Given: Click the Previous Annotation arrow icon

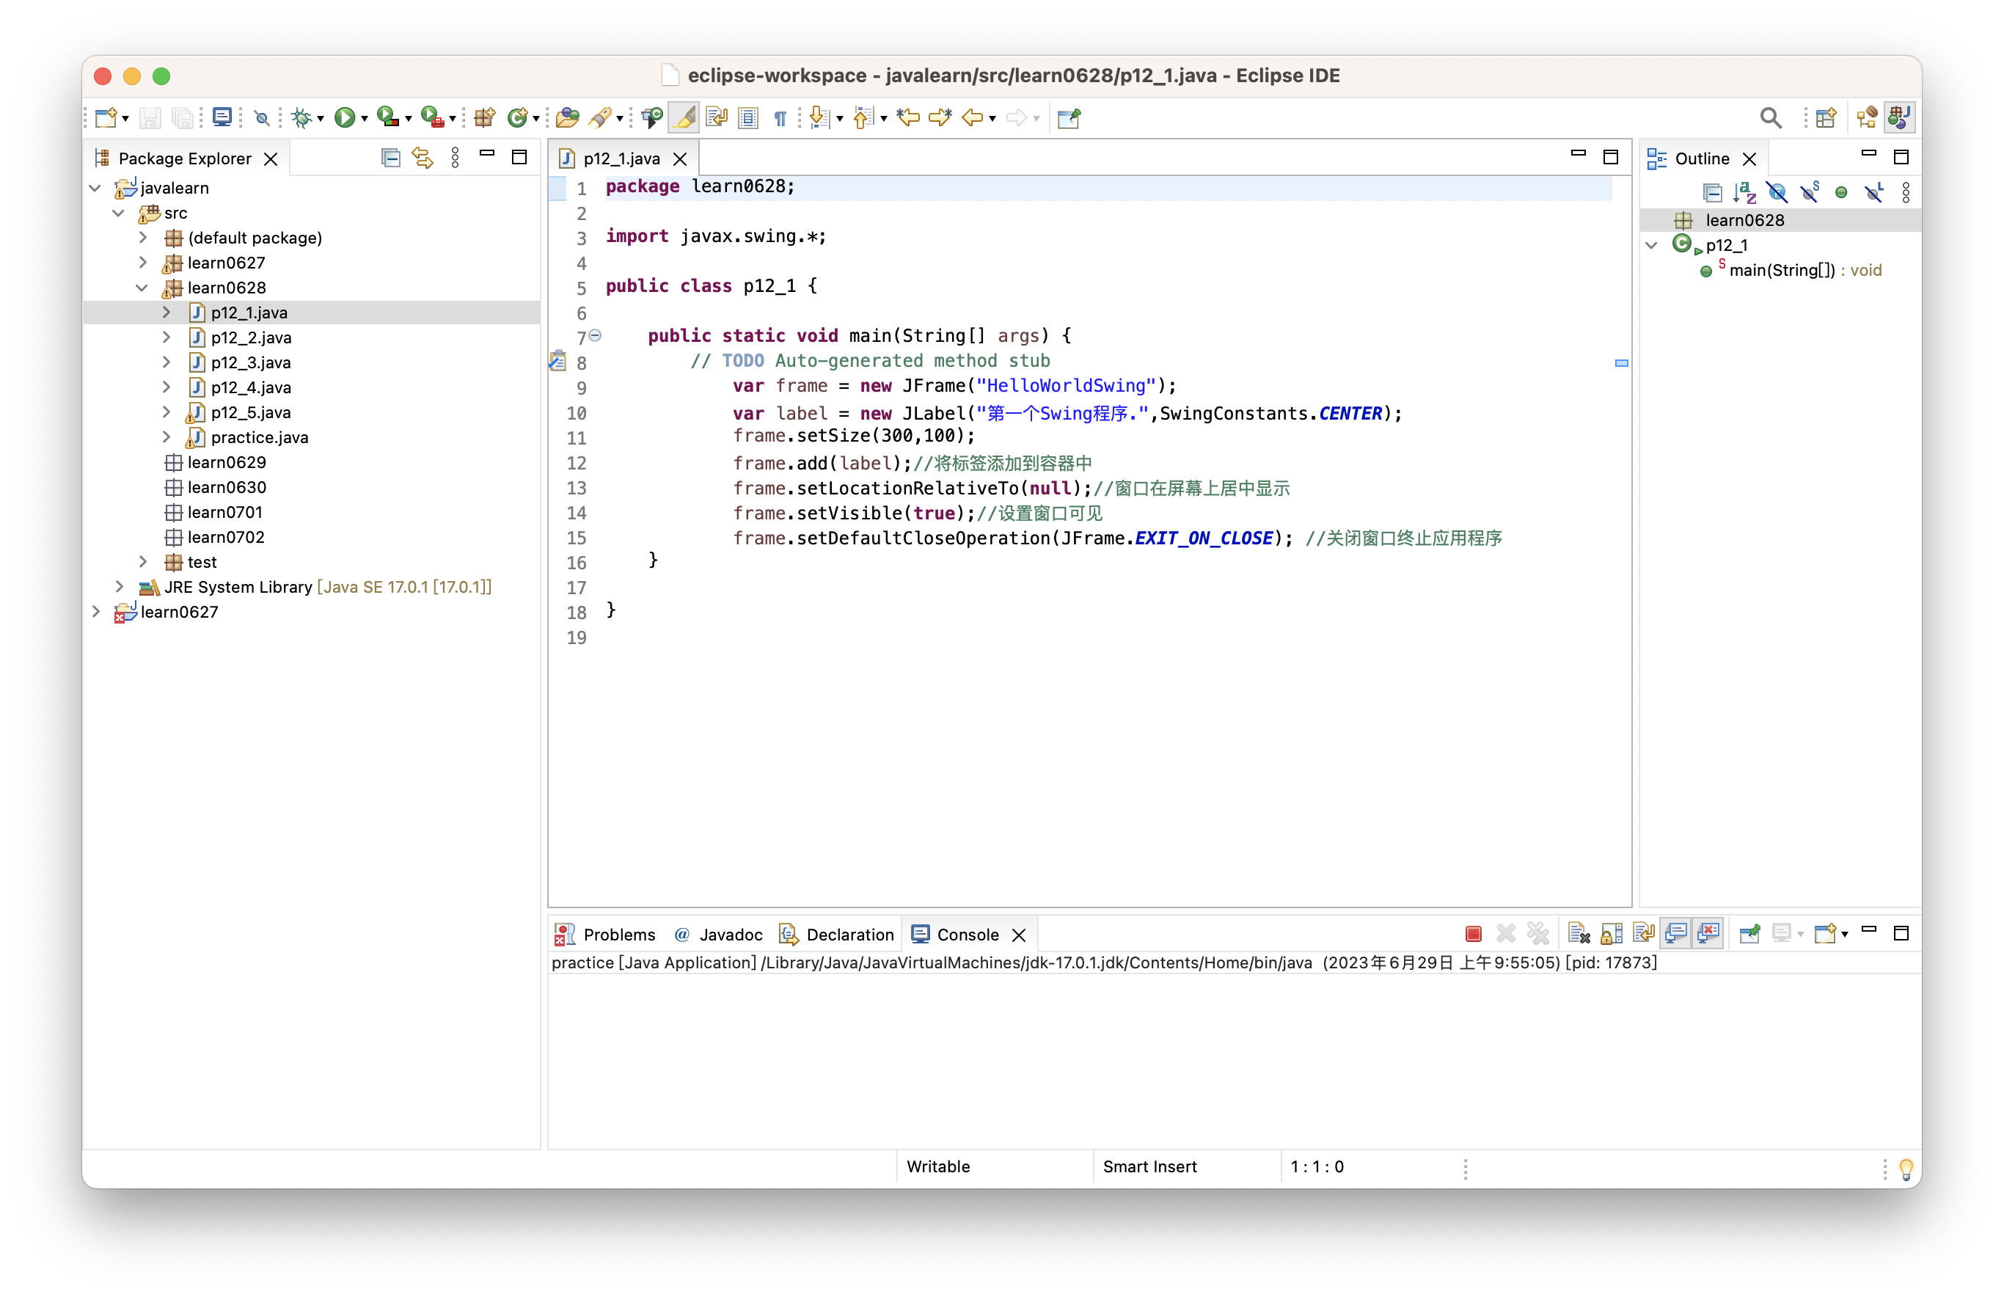Looking at the screenshot, I should [863, 118].
